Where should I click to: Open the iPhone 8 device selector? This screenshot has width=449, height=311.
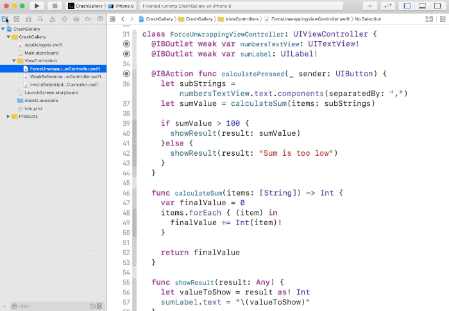[123, 6]
